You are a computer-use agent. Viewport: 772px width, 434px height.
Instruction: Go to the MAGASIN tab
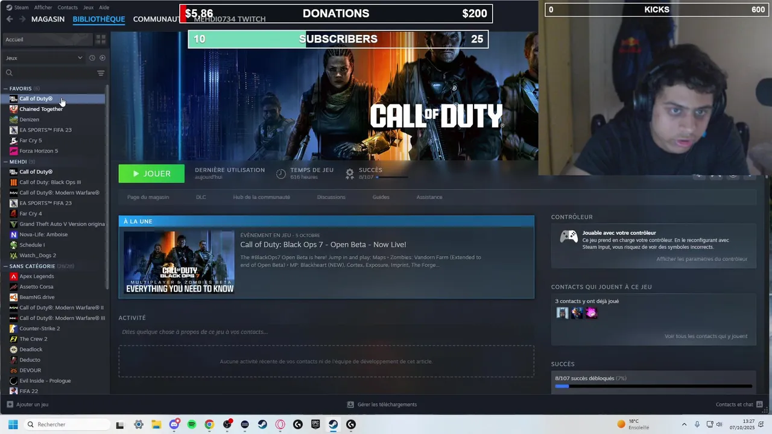pyautogui.click(x=48, y=19)
